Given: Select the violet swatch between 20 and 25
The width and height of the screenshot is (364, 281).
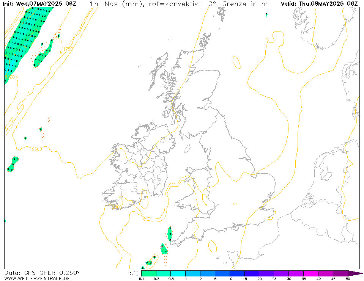Looking at the screenshot, I should (266, 273).
